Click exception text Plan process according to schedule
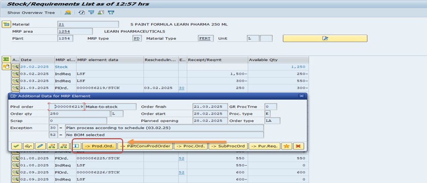 (x=164, y=128)
